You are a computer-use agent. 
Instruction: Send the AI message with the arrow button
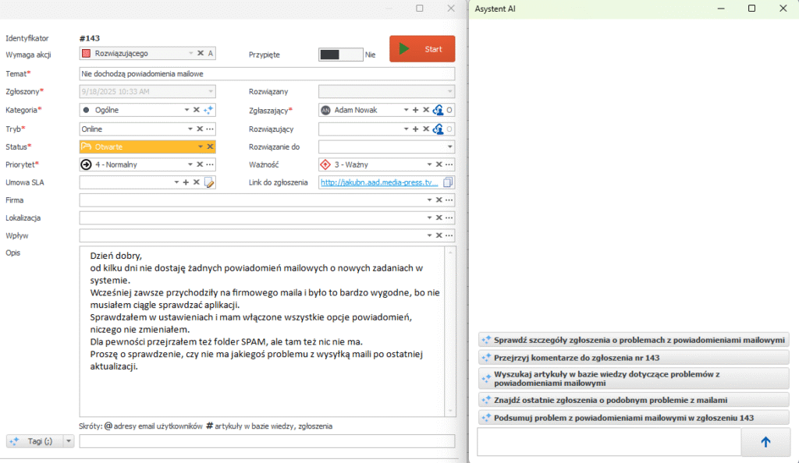coord(765,442)
